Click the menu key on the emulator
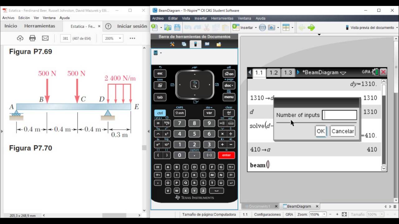The image size is (399, 224). pos(229,97)
